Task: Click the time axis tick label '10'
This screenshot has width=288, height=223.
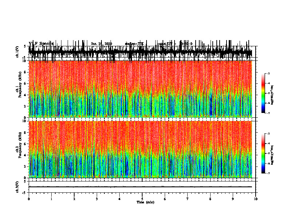Action: coord(256,199)
